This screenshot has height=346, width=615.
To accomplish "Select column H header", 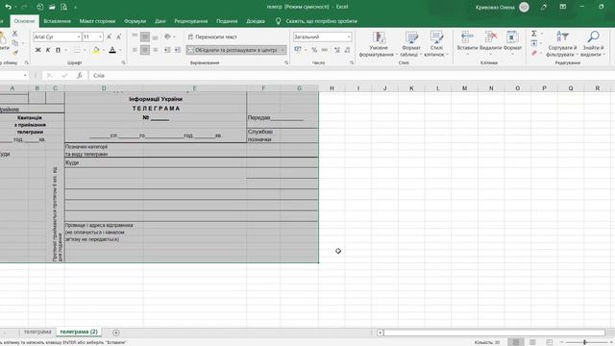I will click(x=332, y=88).
